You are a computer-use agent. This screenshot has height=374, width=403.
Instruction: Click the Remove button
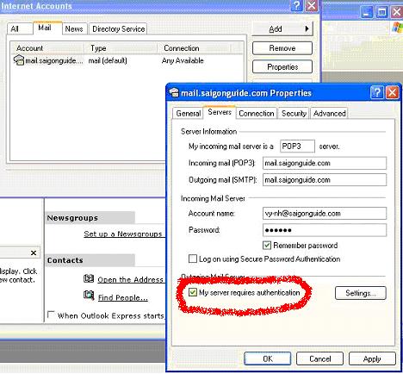pos(282,48)
